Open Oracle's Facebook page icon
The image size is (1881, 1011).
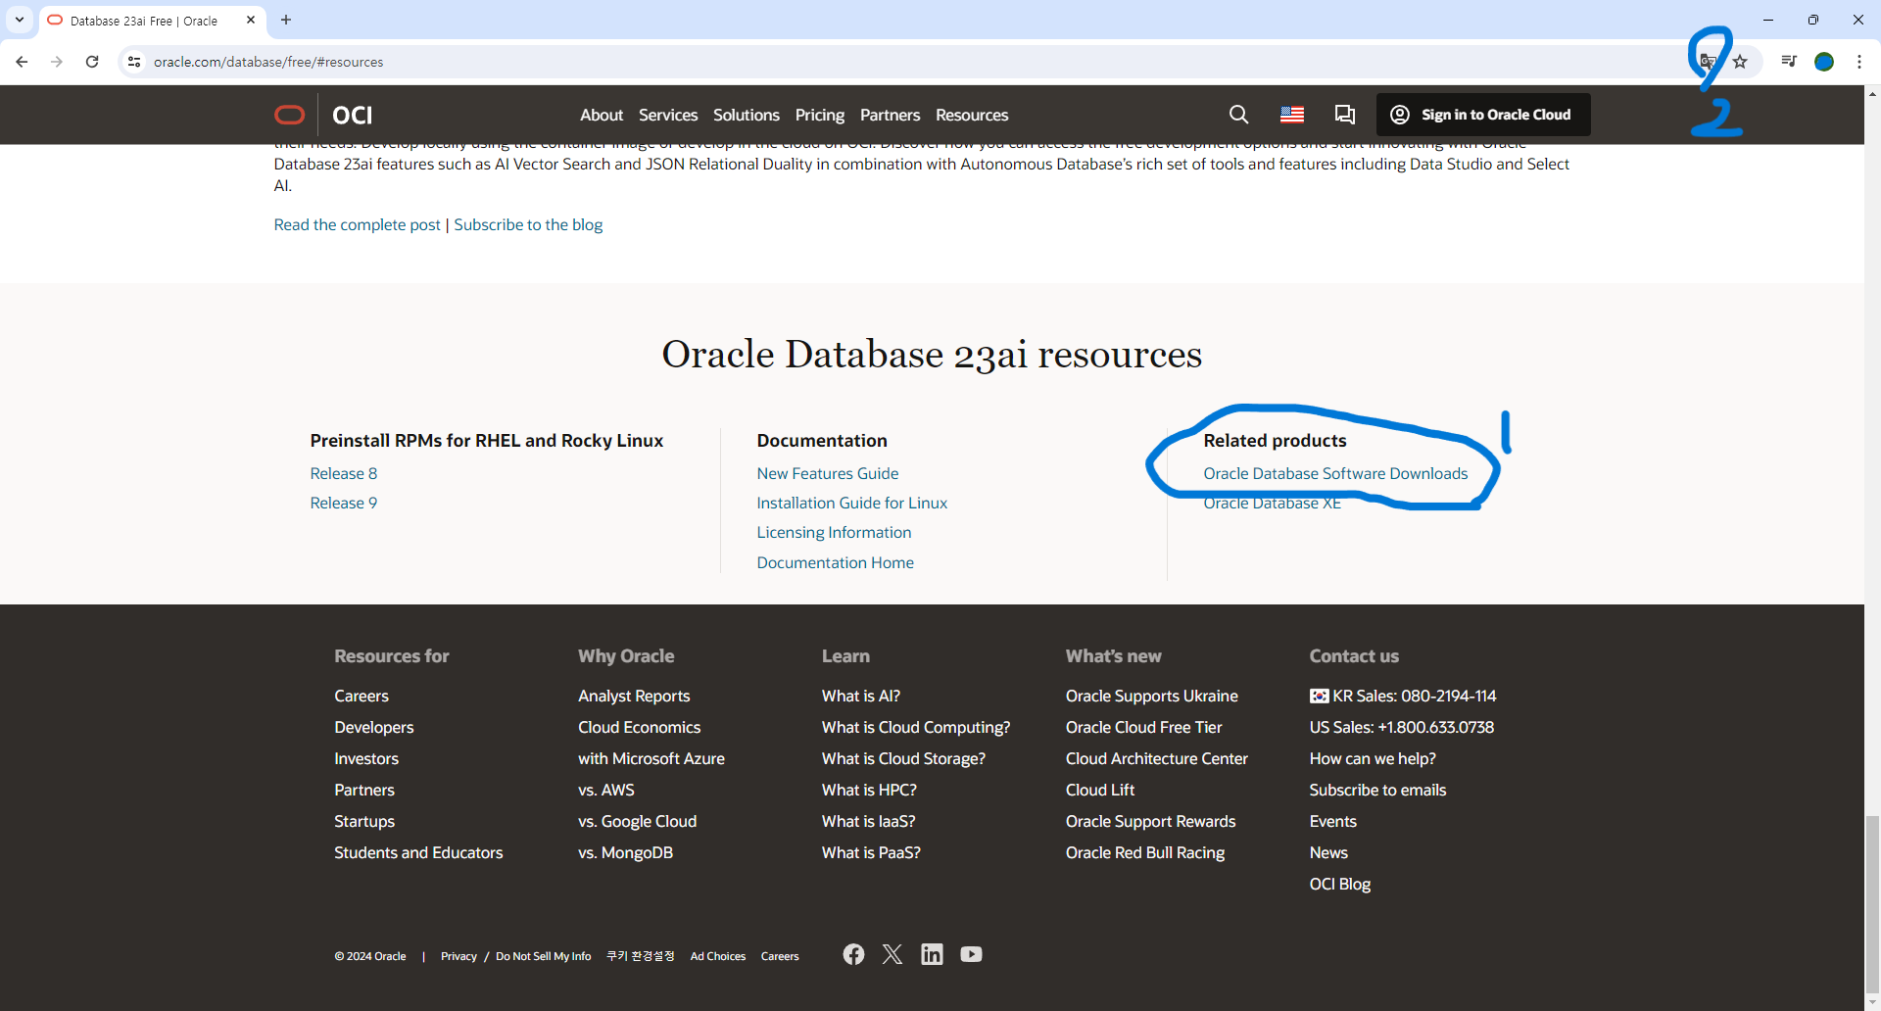click(853, 954)
